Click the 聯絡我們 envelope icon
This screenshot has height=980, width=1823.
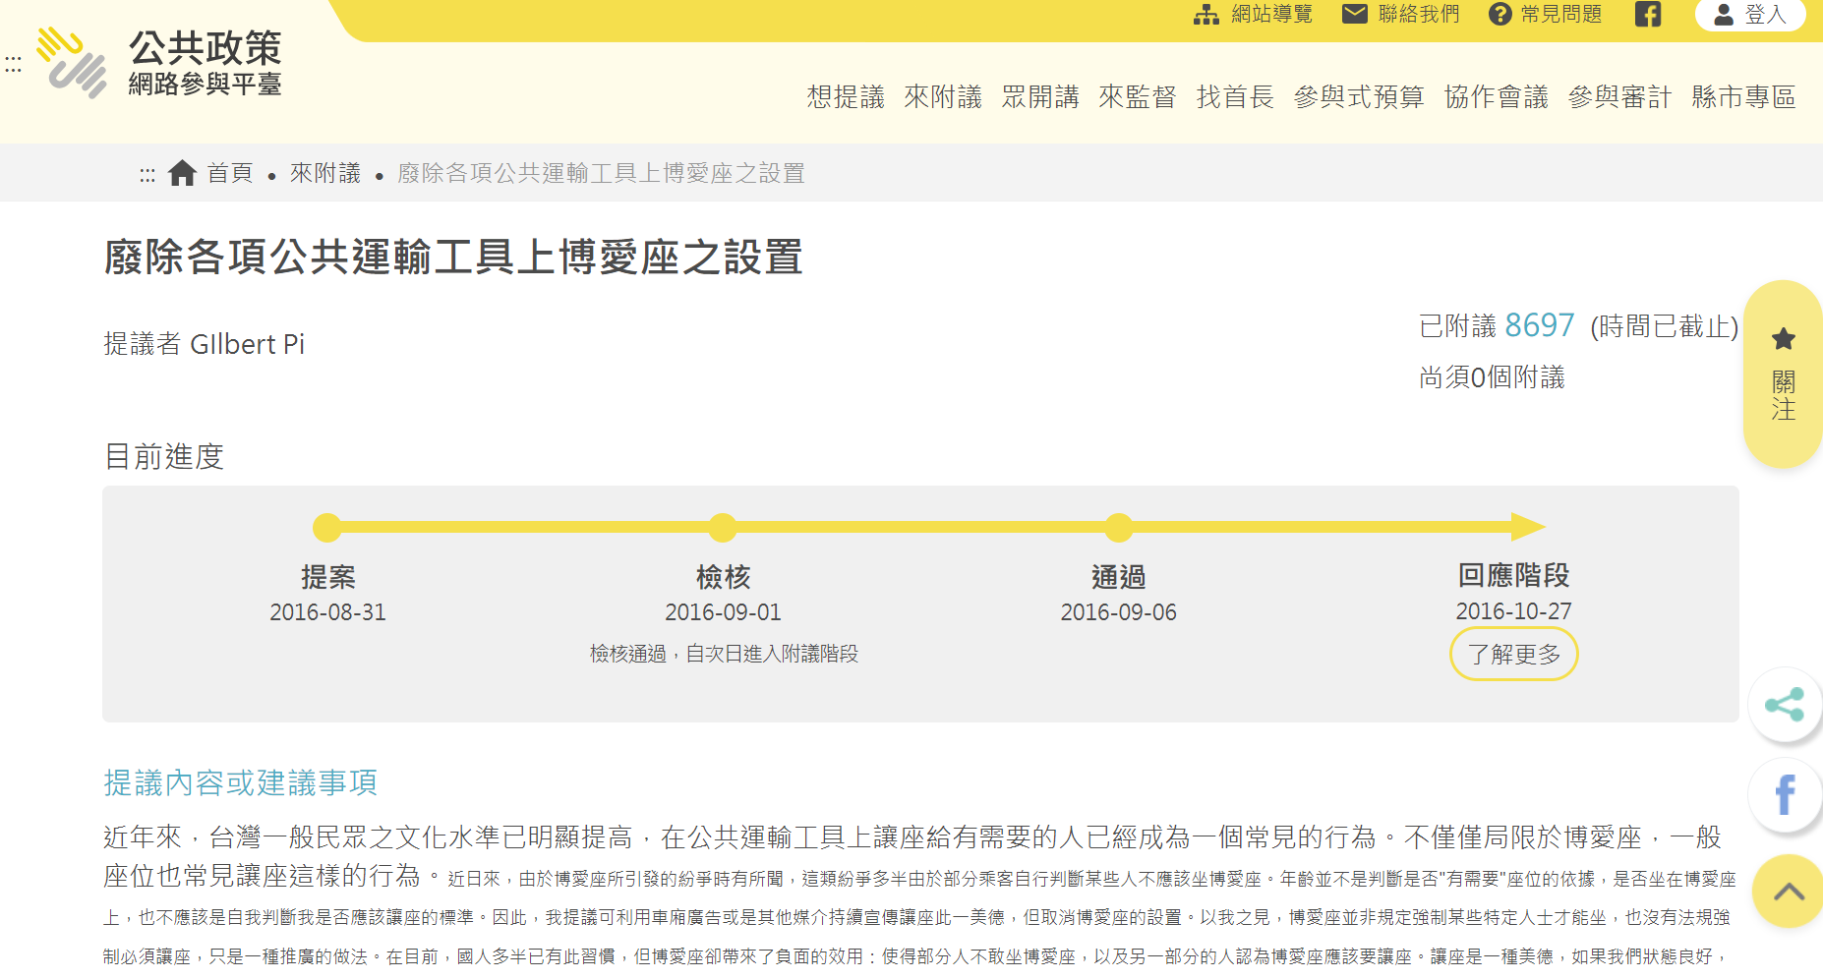(1355, 14)
